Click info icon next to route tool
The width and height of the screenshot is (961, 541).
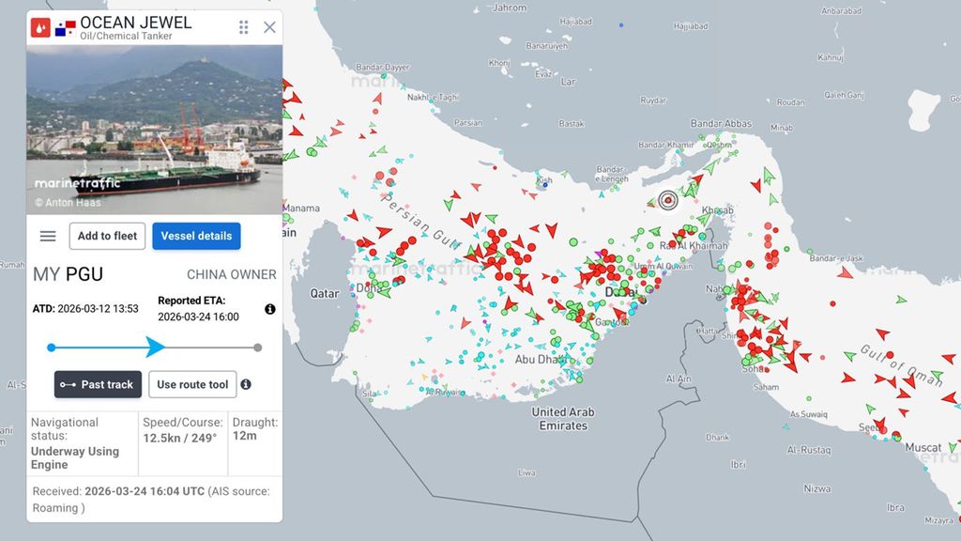(246, 384)
